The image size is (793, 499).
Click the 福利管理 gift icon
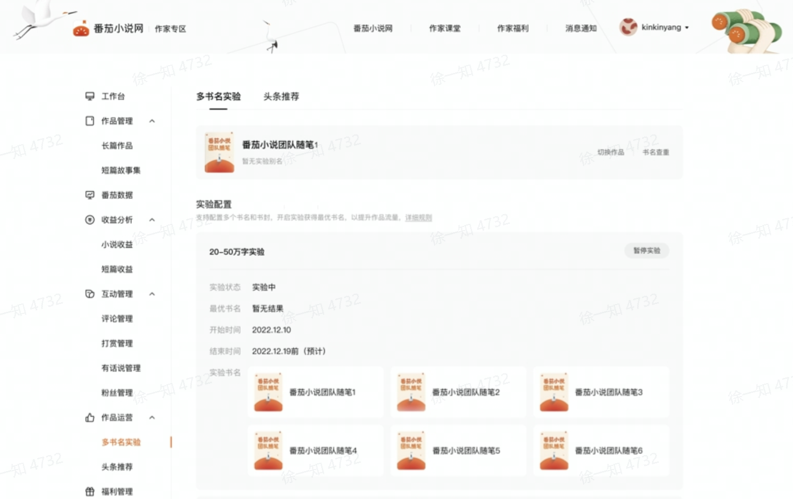(x=90, y=491)
